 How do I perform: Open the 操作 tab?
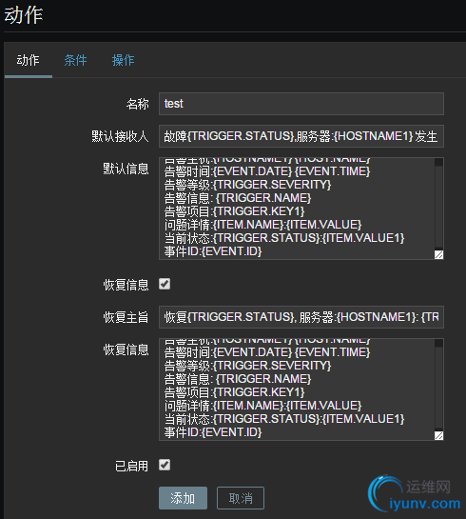point(123,61)
